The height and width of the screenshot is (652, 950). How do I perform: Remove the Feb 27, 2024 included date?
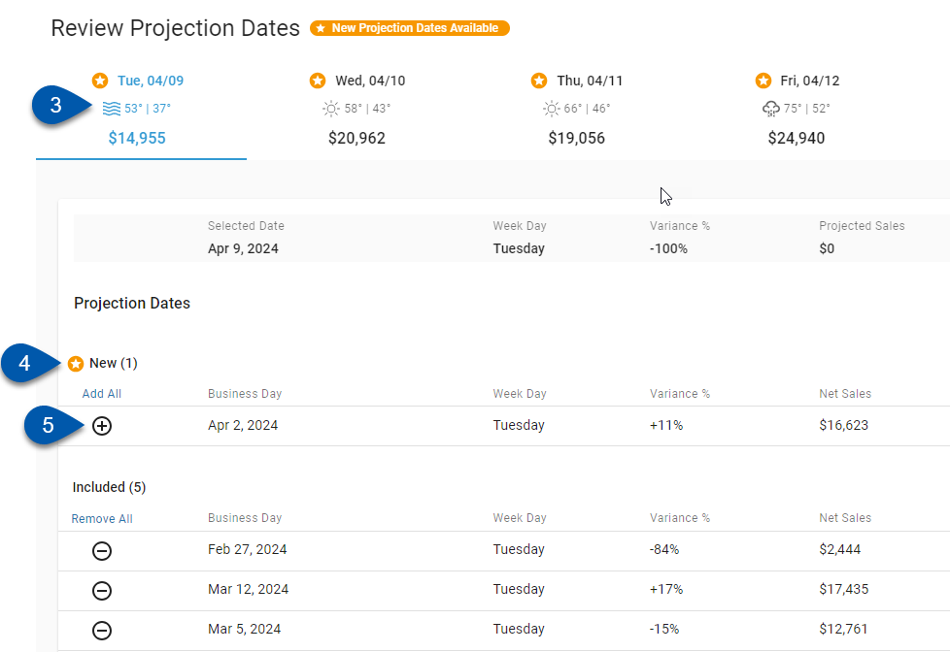[x=102, y=551]
